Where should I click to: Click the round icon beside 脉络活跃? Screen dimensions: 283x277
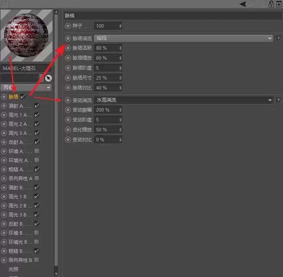(x=68, y=48)
